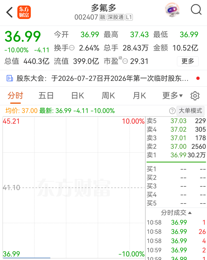Tap the 45.21 upper limit price label
Screen dimensions: 207x260
pyautogui.click(x=11, y=121)
